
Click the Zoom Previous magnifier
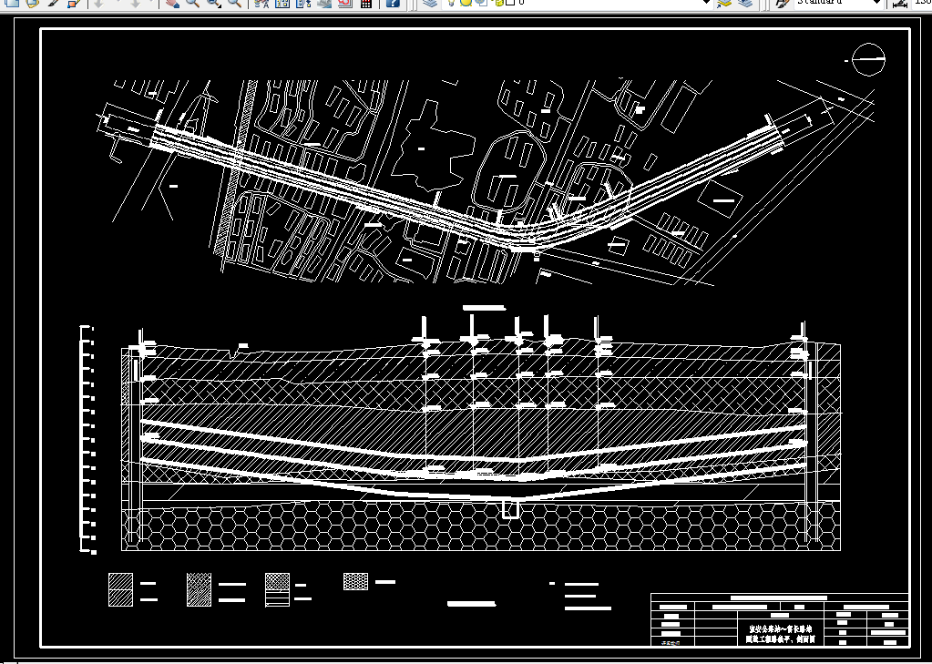click(x=234, y=3)
